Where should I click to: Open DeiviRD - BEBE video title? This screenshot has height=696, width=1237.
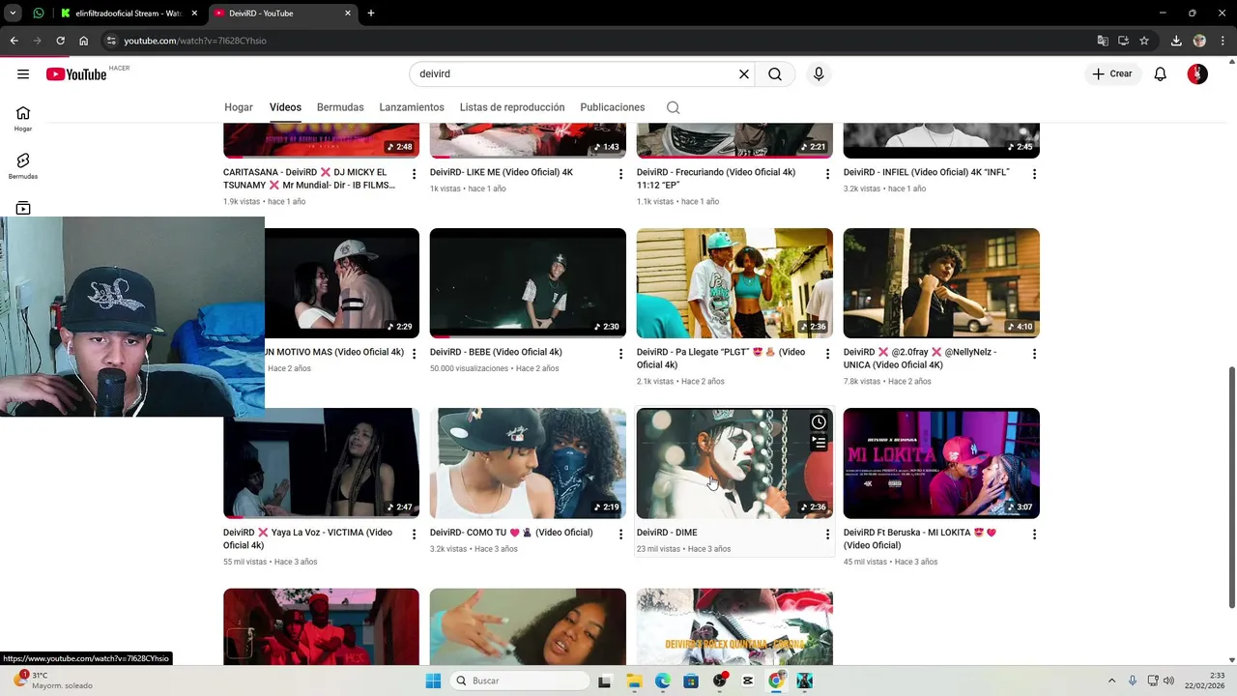496,352
